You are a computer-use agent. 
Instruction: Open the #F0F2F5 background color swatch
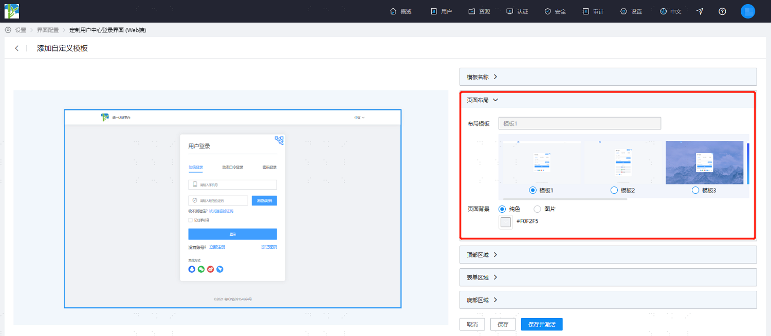coord(506,222)
